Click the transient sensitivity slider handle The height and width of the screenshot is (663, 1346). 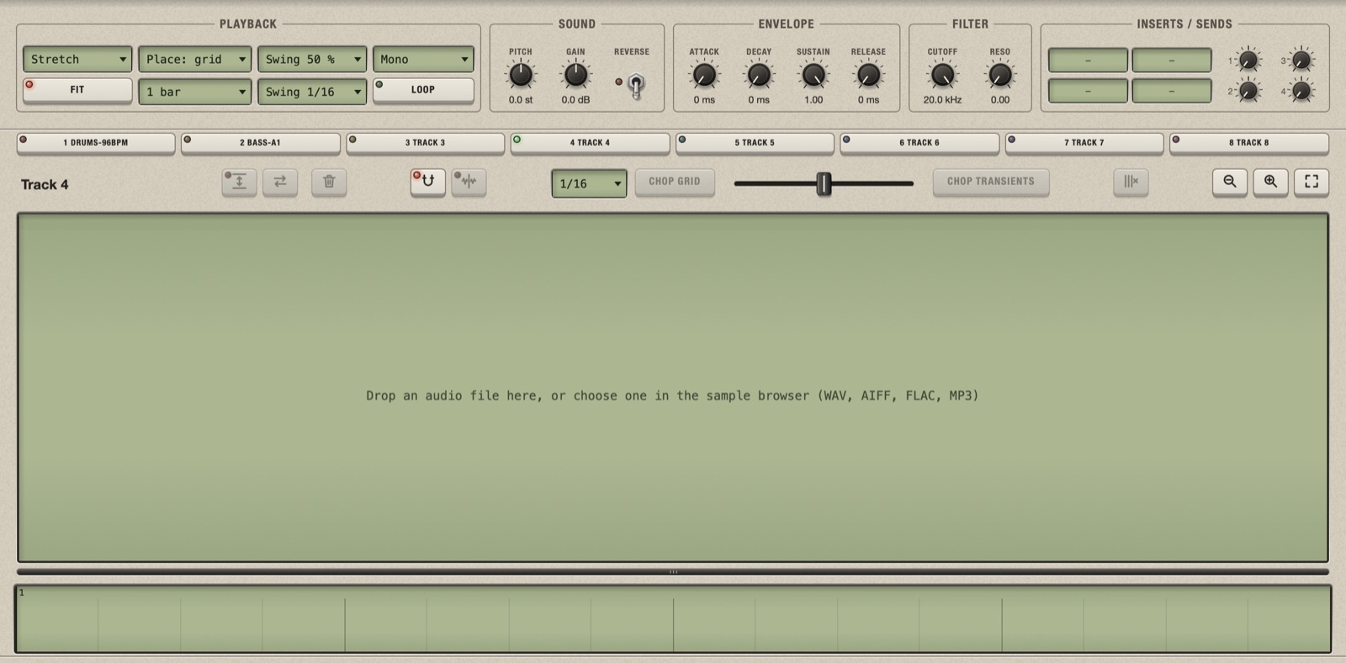[824, 183]
